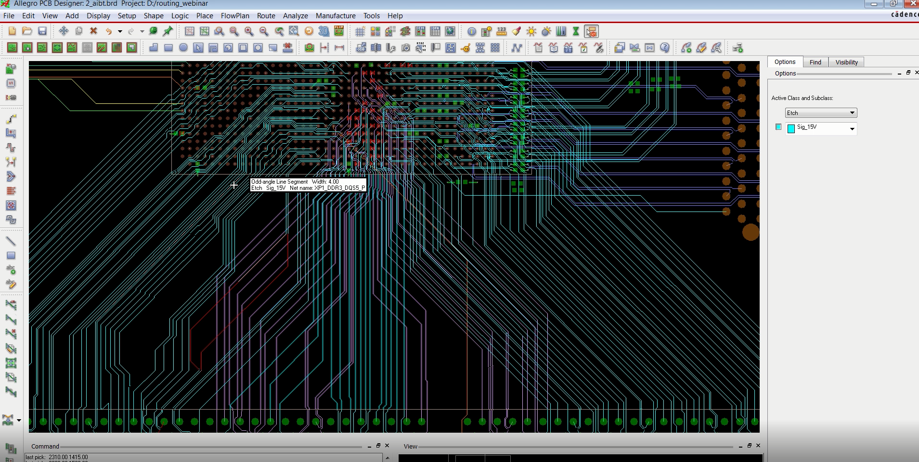Click the Shape Select arrow icon
This screenshot has width=919, height=462.
198,48
